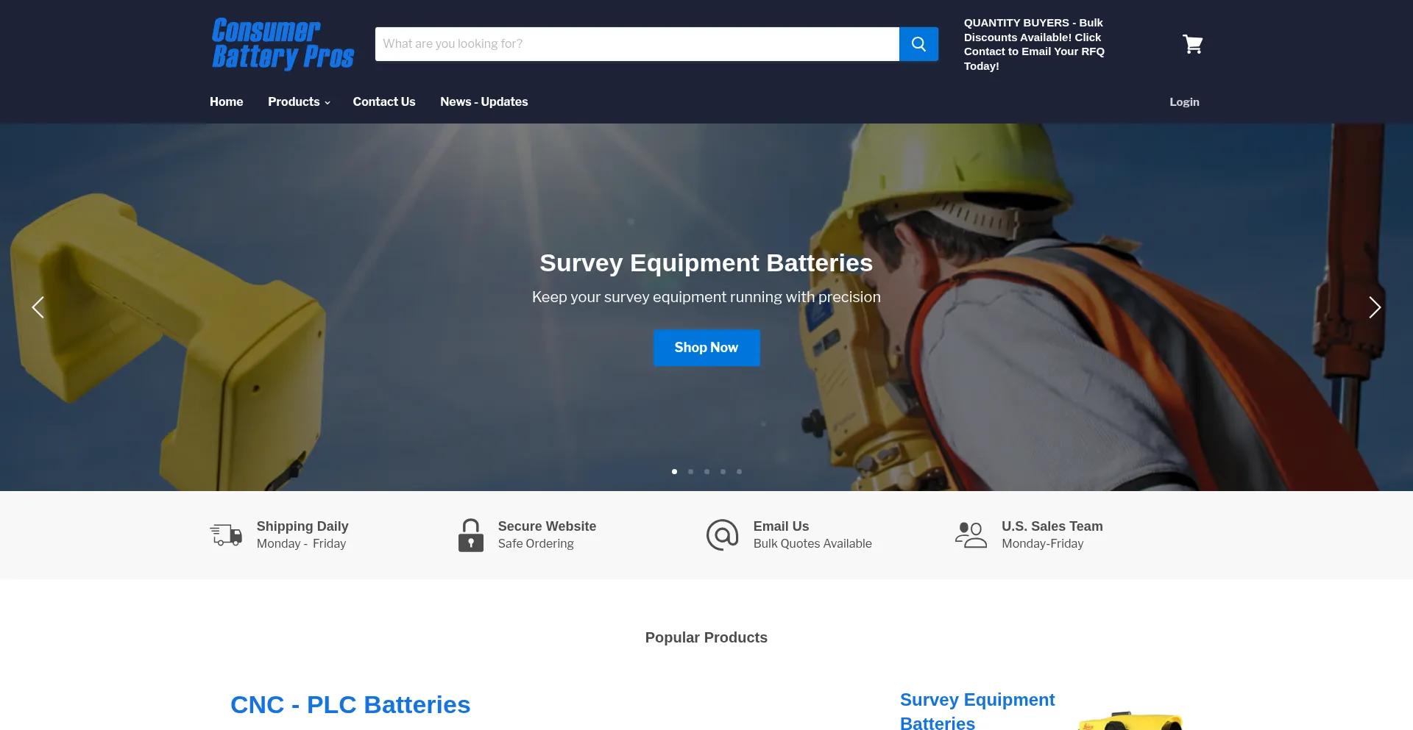Click the Email Us at-sign icon
Screen dimensions: 1413x730
tap(722, 534)
